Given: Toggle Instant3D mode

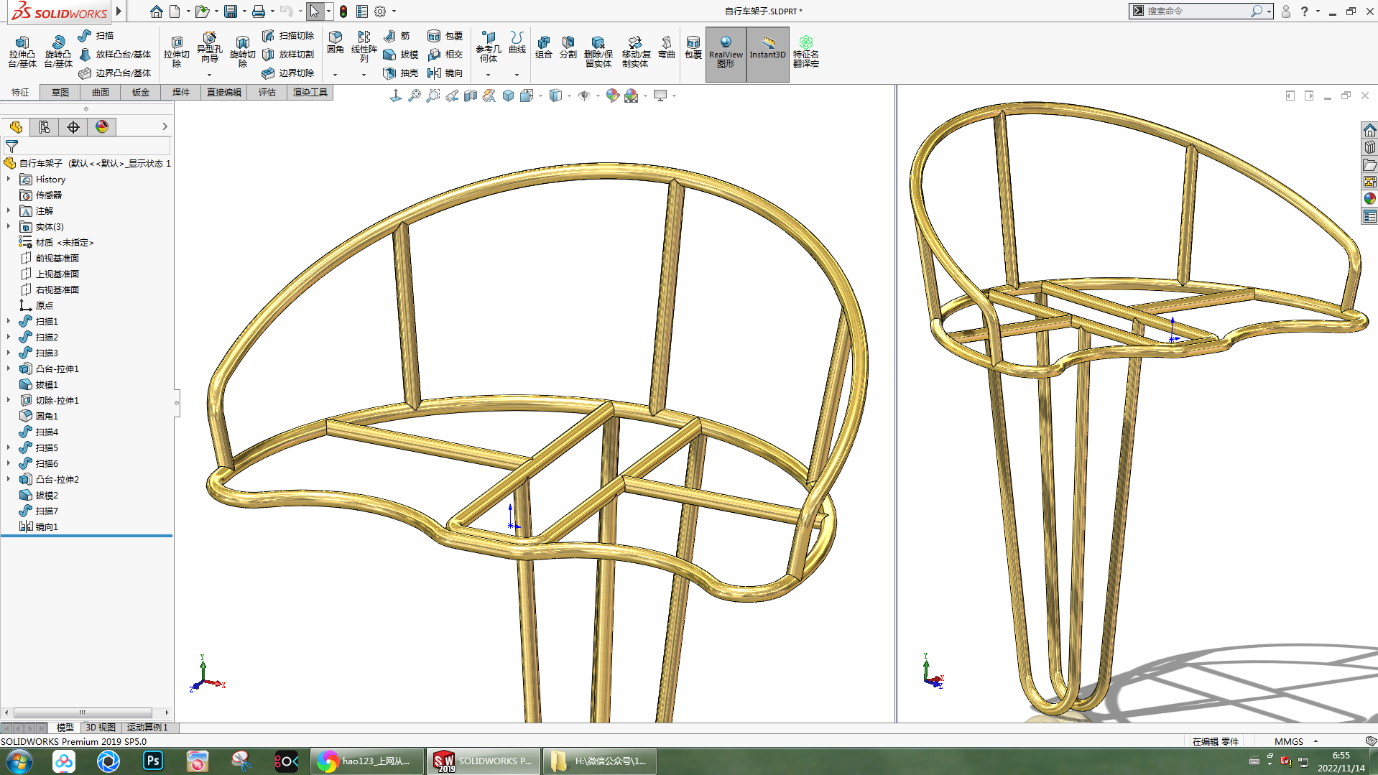Looking at the screenshot, I should click(767, 55).
